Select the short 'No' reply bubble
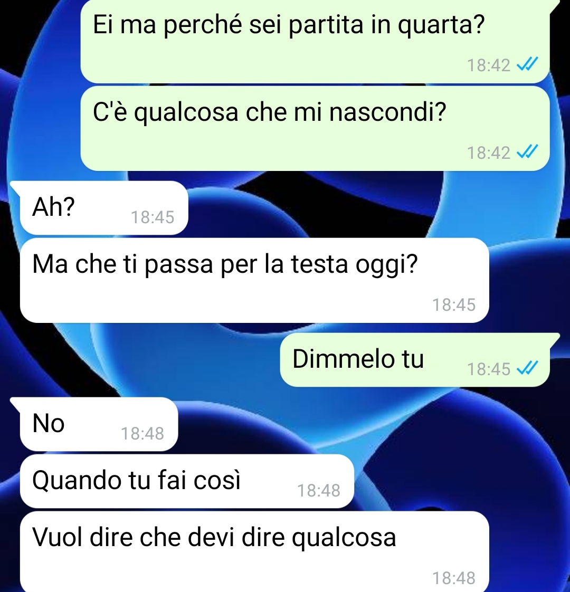The width and height of the screenshot is (570, 592). pyautogui.click(x=99, y=424)
